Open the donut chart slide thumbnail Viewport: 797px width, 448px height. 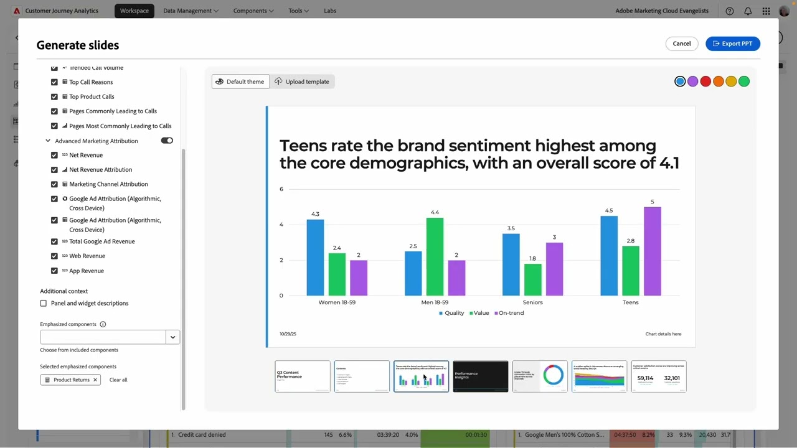click(x=540, y=376)
